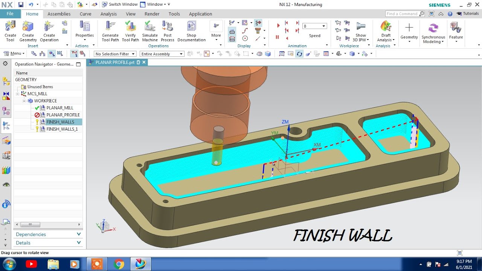Toggle Machine Tool View icon
482x271 pixels.
point(43,54)
